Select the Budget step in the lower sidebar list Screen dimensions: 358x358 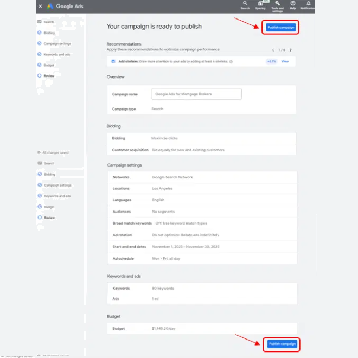(49, 207)
